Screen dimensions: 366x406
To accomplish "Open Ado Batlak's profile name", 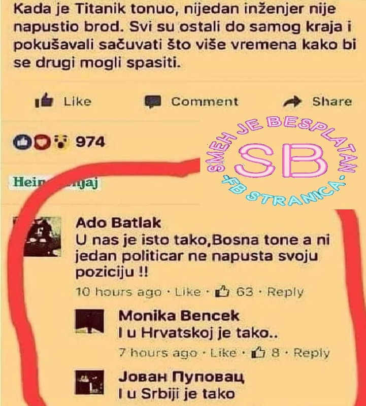I will pyautogui.click(x=118, y=223).
